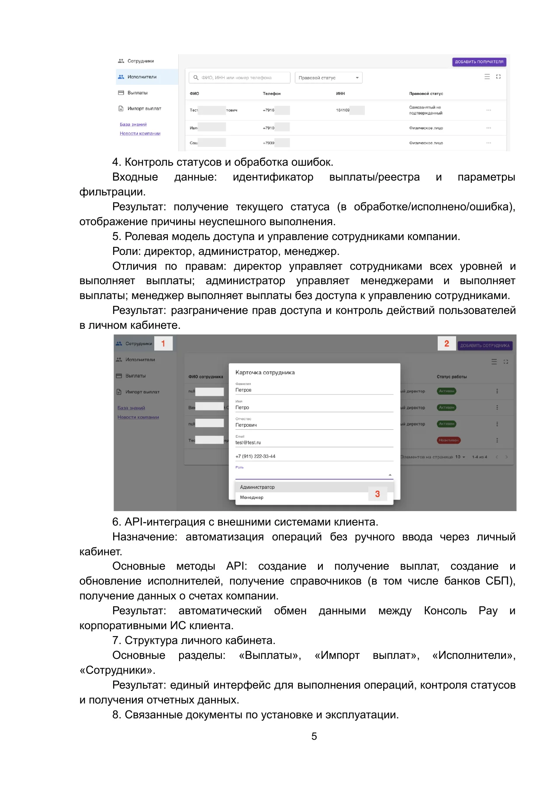Click the phone field +7 (911) 222-33-44
Viewport: 557px width, 787px height.
click(314, 456)
